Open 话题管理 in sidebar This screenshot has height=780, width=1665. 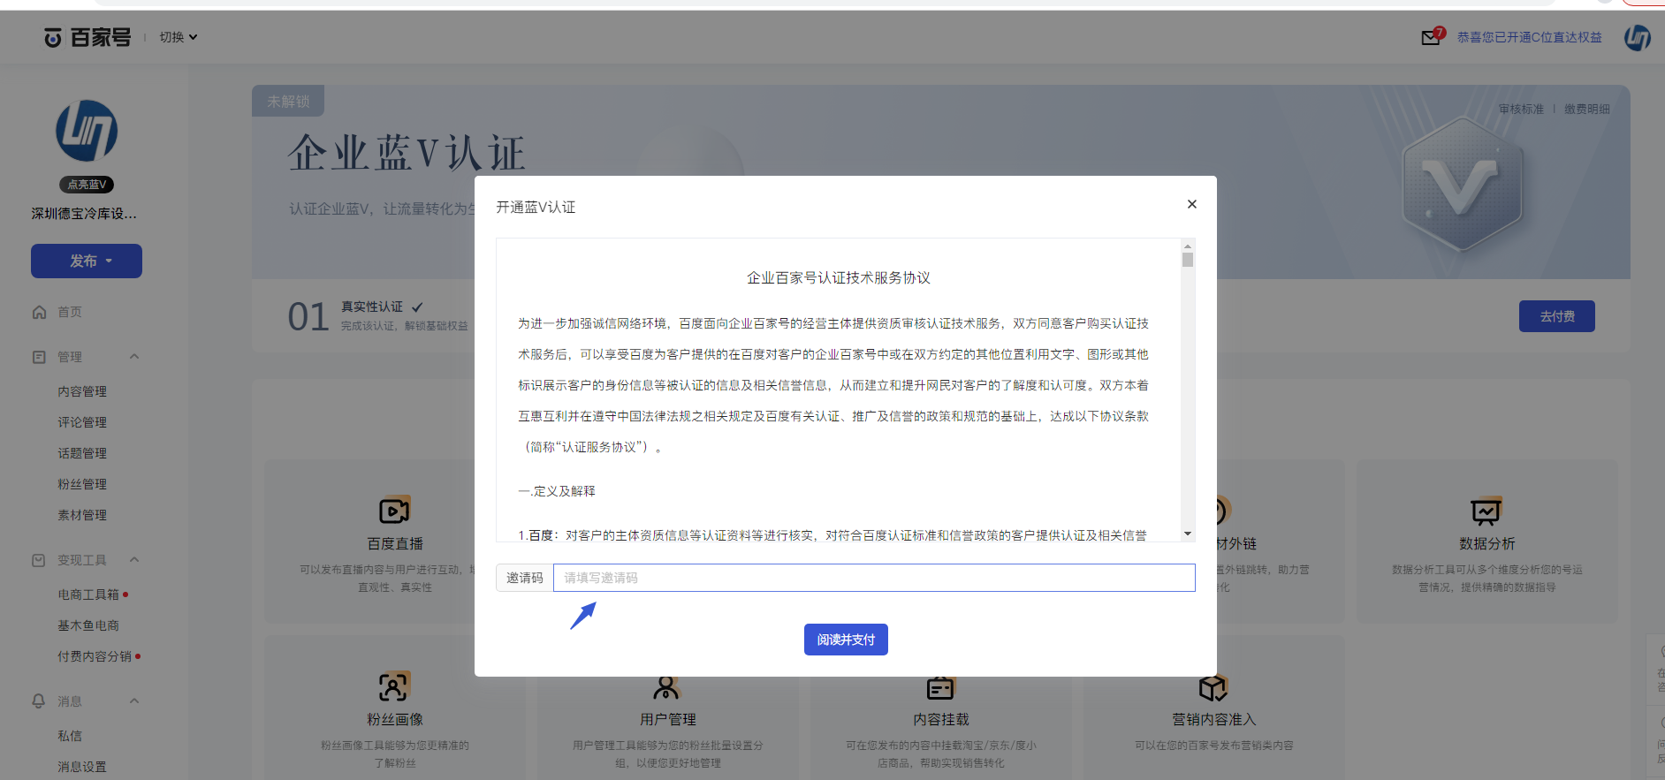point(82,453)
